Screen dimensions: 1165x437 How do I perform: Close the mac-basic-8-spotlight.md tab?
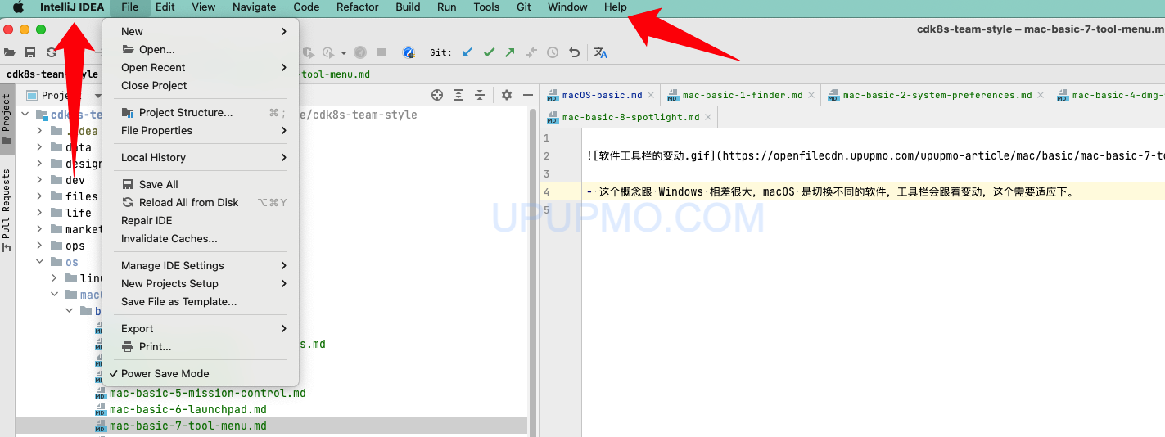[x=708, y=117]
